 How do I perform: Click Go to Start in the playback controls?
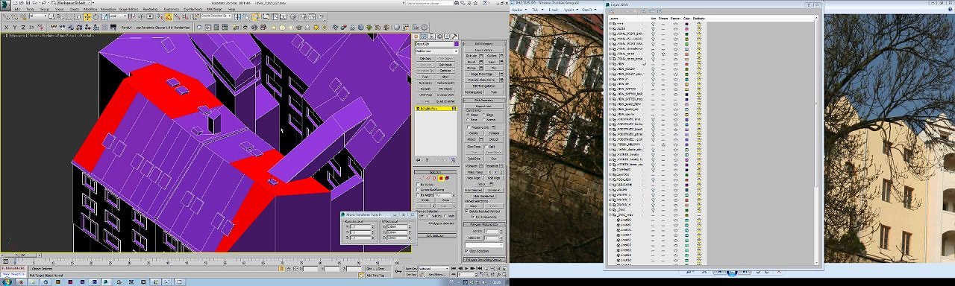pos(454,268)
